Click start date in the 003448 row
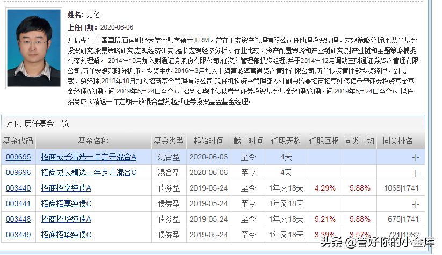 coord(208,219)
